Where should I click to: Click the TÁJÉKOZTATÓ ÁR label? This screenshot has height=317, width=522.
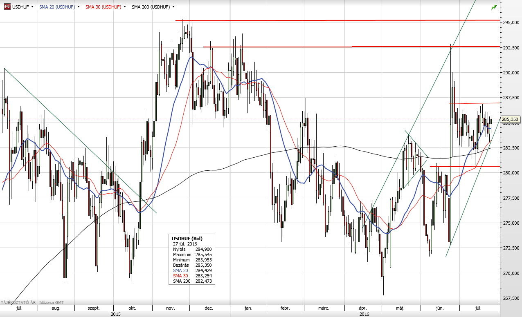[18, 302]
